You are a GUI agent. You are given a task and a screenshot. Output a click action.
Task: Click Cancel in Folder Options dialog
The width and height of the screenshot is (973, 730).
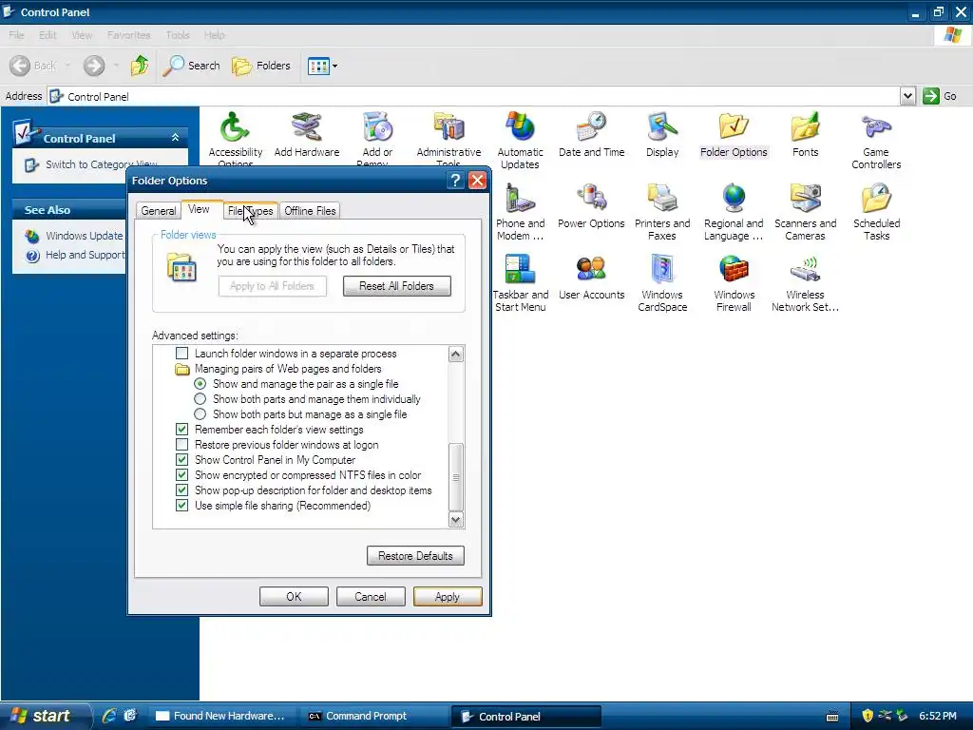tap(371, 597)
